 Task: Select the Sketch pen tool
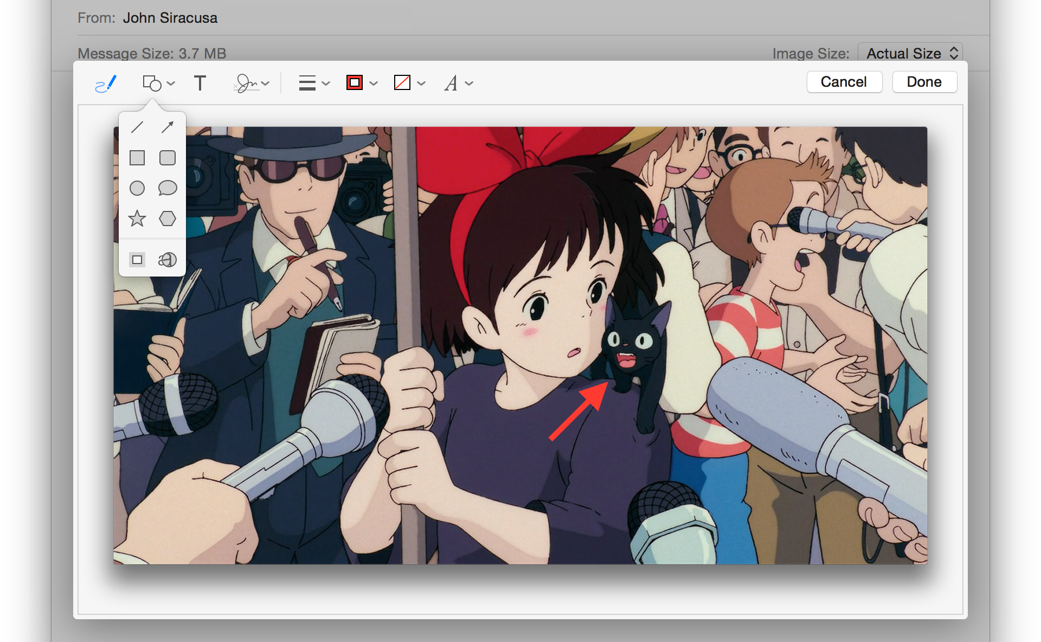(x=106, y=84)
